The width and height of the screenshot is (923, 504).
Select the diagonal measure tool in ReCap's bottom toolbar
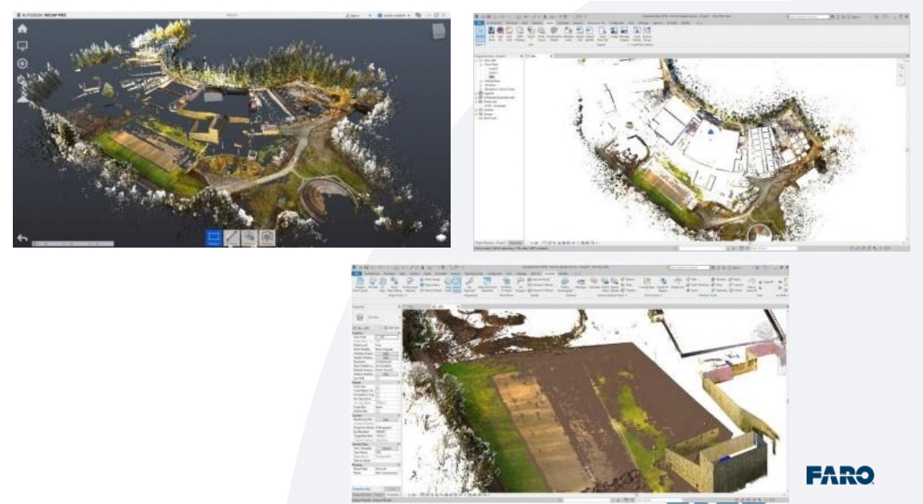coord(232,237)
